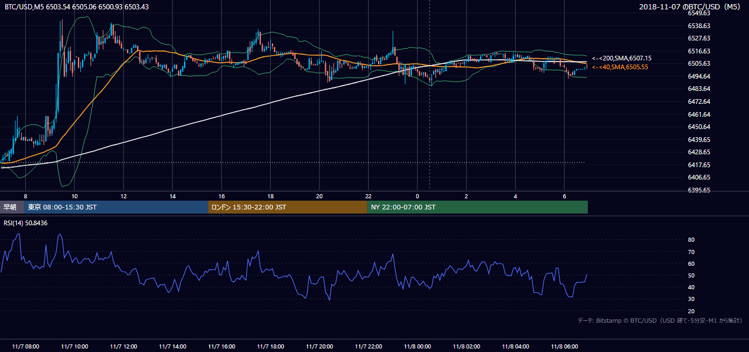Click hour label 0 under price chart
Image resolution: width=749 pixels, height=352 pixels.
coord(417,196)
